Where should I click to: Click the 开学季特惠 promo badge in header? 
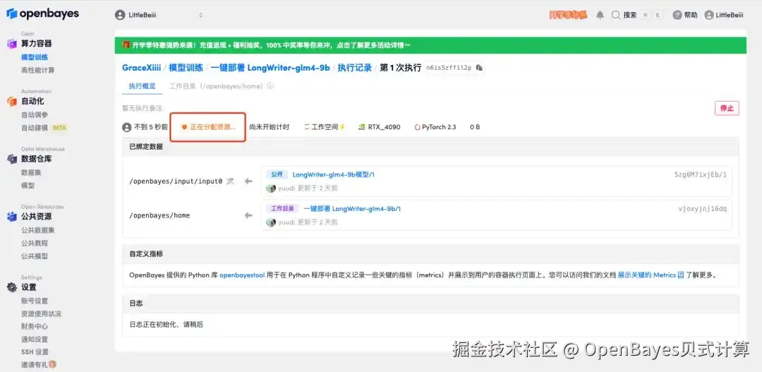point(568,15)
